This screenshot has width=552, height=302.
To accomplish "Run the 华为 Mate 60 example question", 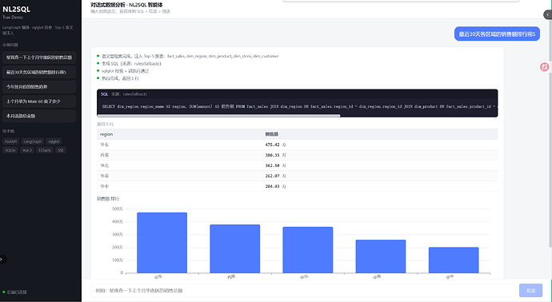I will point(39,101).
